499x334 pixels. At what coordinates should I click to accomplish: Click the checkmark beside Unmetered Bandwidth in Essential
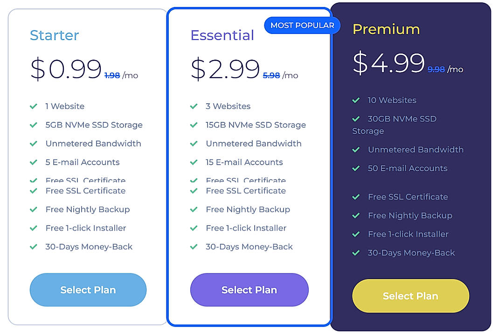[x=195, y=143]
